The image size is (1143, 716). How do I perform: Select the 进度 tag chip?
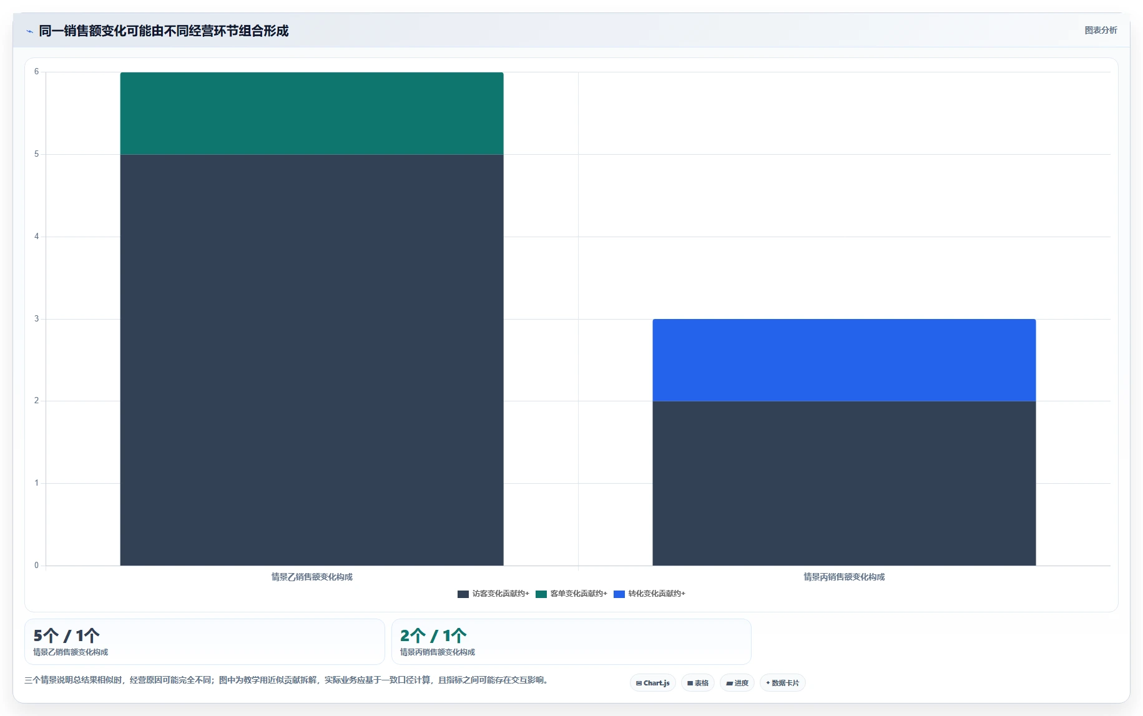pyautogui.click(x=737, y=683)
